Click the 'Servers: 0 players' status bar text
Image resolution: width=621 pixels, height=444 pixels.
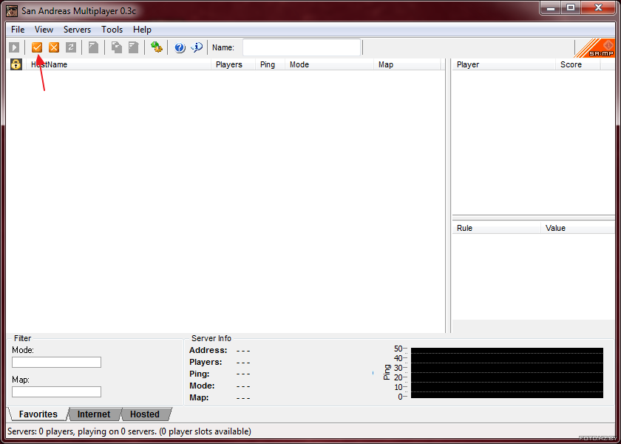(129, 431)
